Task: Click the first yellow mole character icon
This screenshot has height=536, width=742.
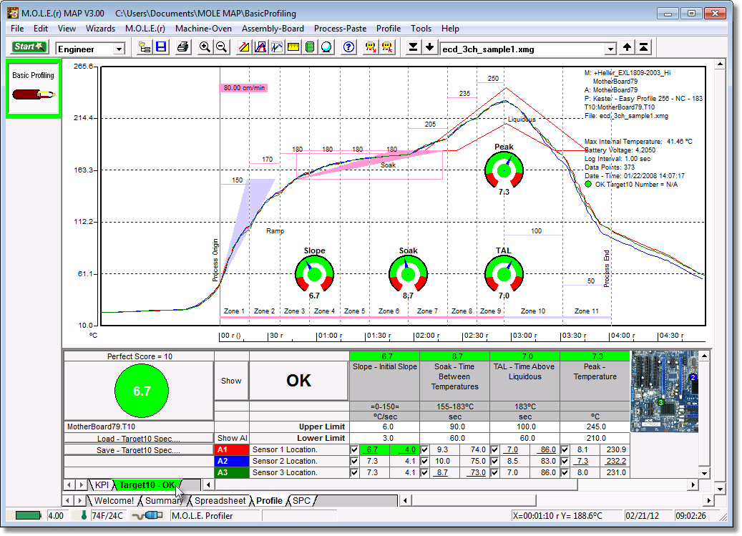Action: coord(371,47)
